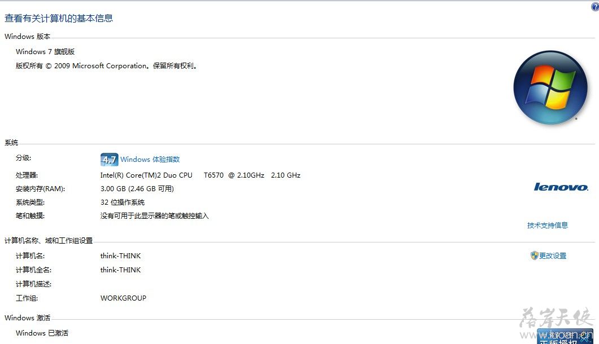Click the Windows 版本 section label
The width and height of the screenshot is (599, 344).
[28, 37]
